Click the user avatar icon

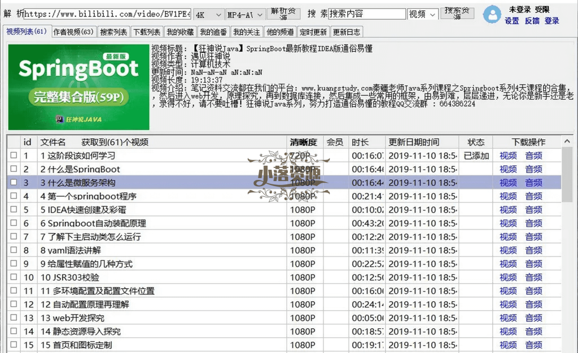492,14
